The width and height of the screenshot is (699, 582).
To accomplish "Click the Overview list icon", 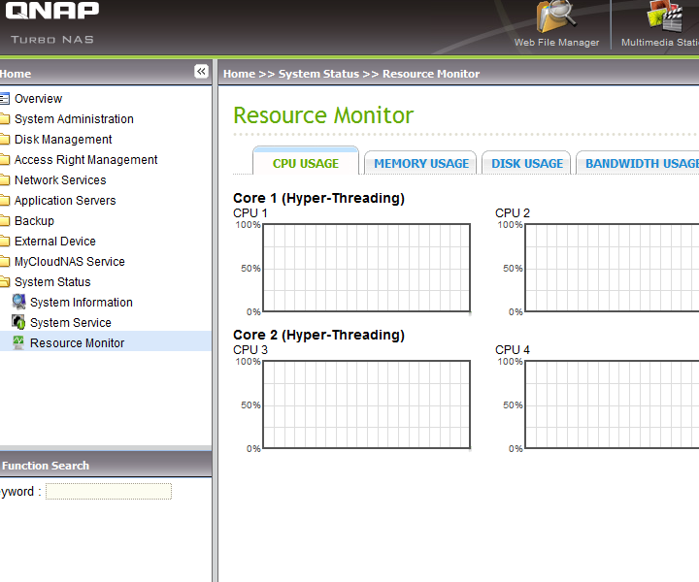I will (x=5, y=99).
